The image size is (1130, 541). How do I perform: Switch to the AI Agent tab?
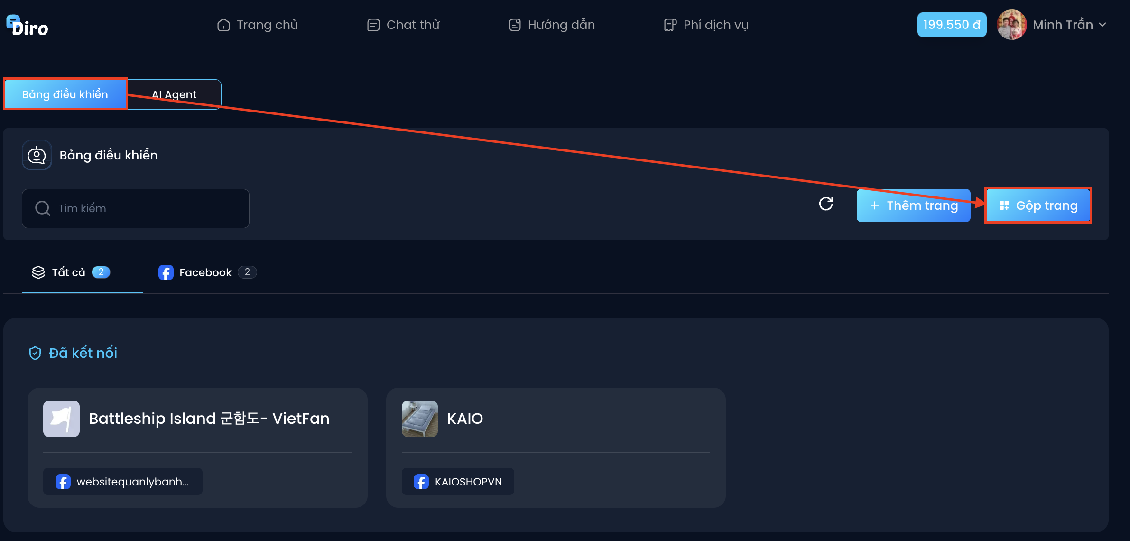(174, 94)
